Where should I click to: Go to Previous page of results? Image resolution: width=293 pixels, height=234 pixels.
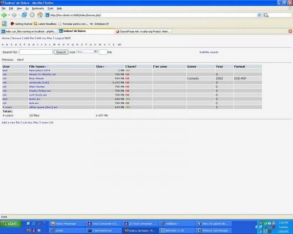[7, 59]
